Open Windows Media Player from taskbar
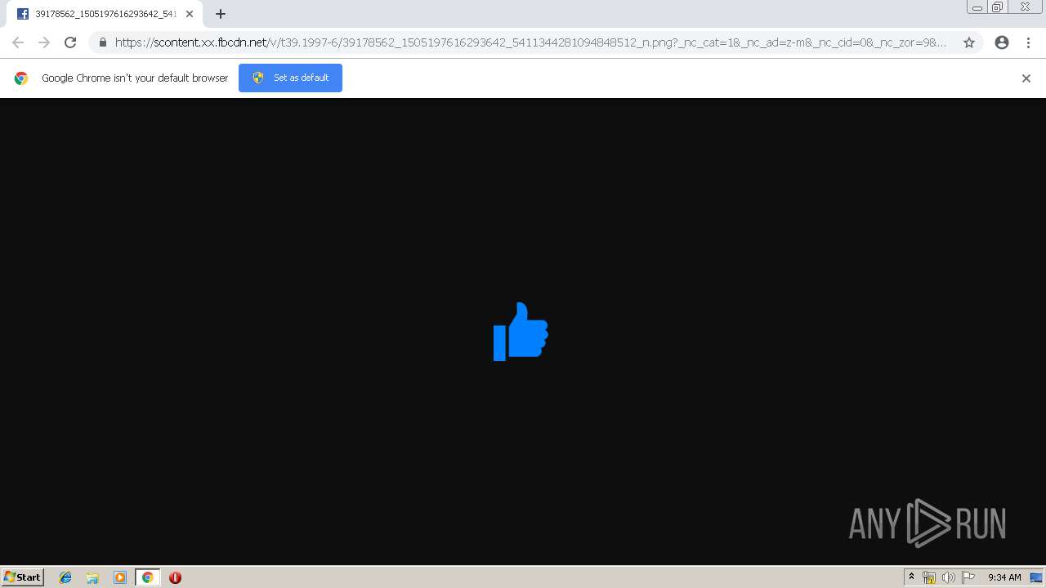The image size is (1046, 588). (x=120, y=577)
